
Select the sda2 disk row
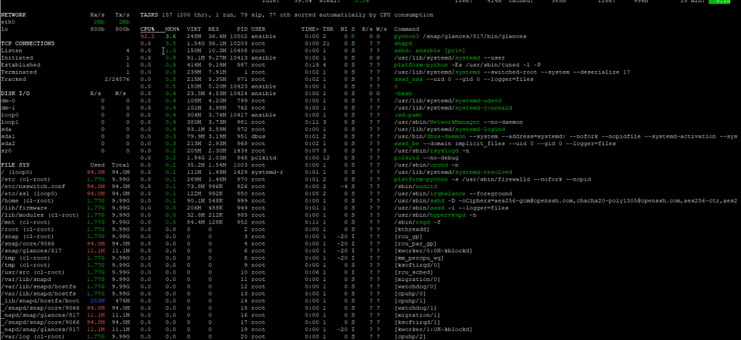click(65, 143)
